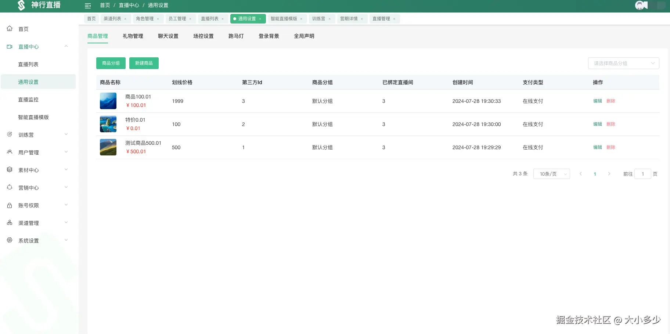The width and height of the screenshot is (670, 334).
Task: Click the 商品分组 button
Action: pyautogui.click(x=111, y=63)
